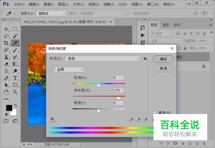Select the Rectangular Marquee tool
Viewport: 215px width, 148px height.
pyautogui.click(x=15, y=29)
